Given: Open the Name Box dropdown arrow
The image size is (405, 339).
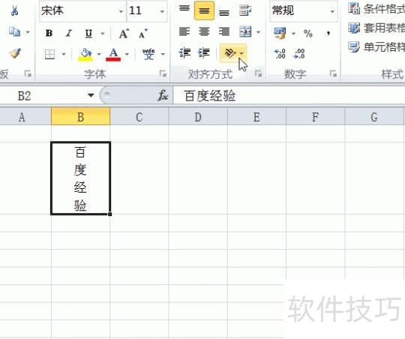Looking at the screenshot, I should 91,95.
